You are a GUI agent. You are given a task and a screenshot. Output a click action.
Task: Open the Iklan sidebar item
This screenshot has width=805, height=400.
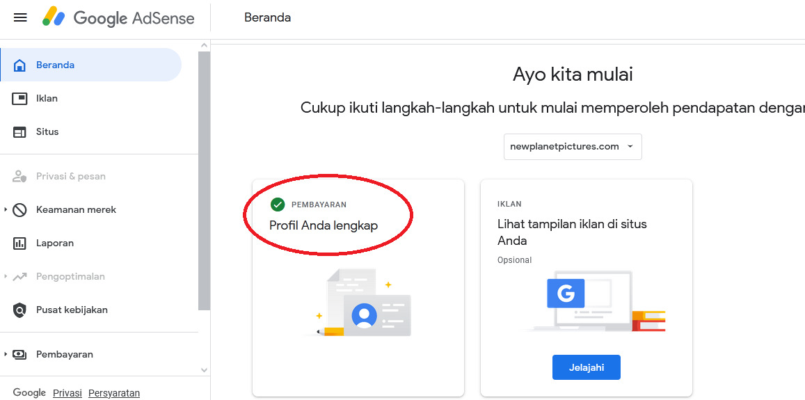click(x=91, y=99)
